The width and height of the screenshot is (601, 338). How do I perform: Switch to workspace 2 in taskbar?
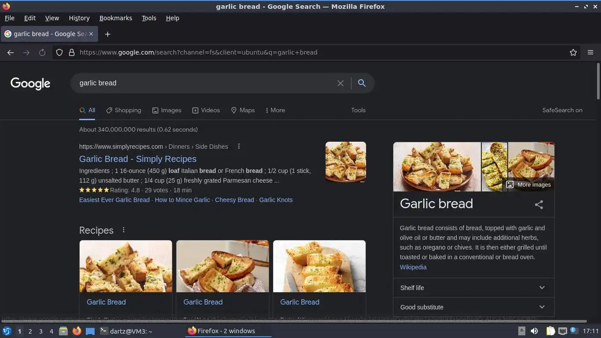tap(30, 331)
